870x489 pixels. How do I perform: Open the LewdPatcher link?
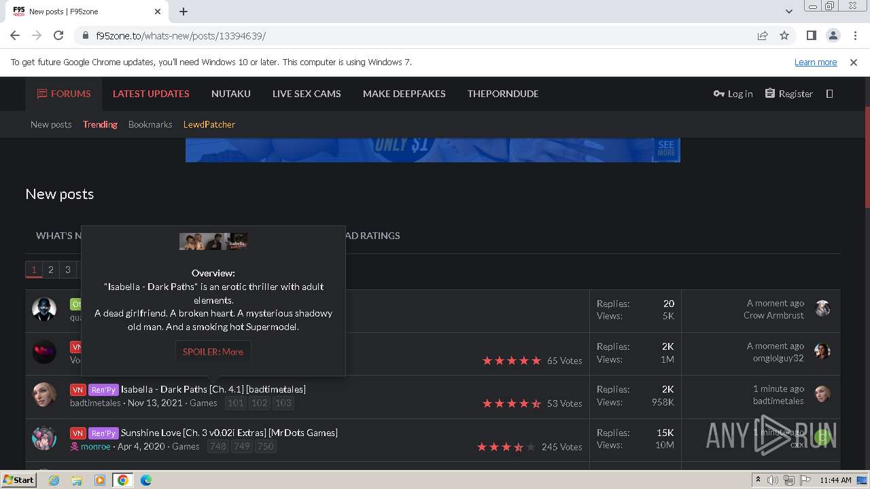pyautogui.click(x=209, y=124)
